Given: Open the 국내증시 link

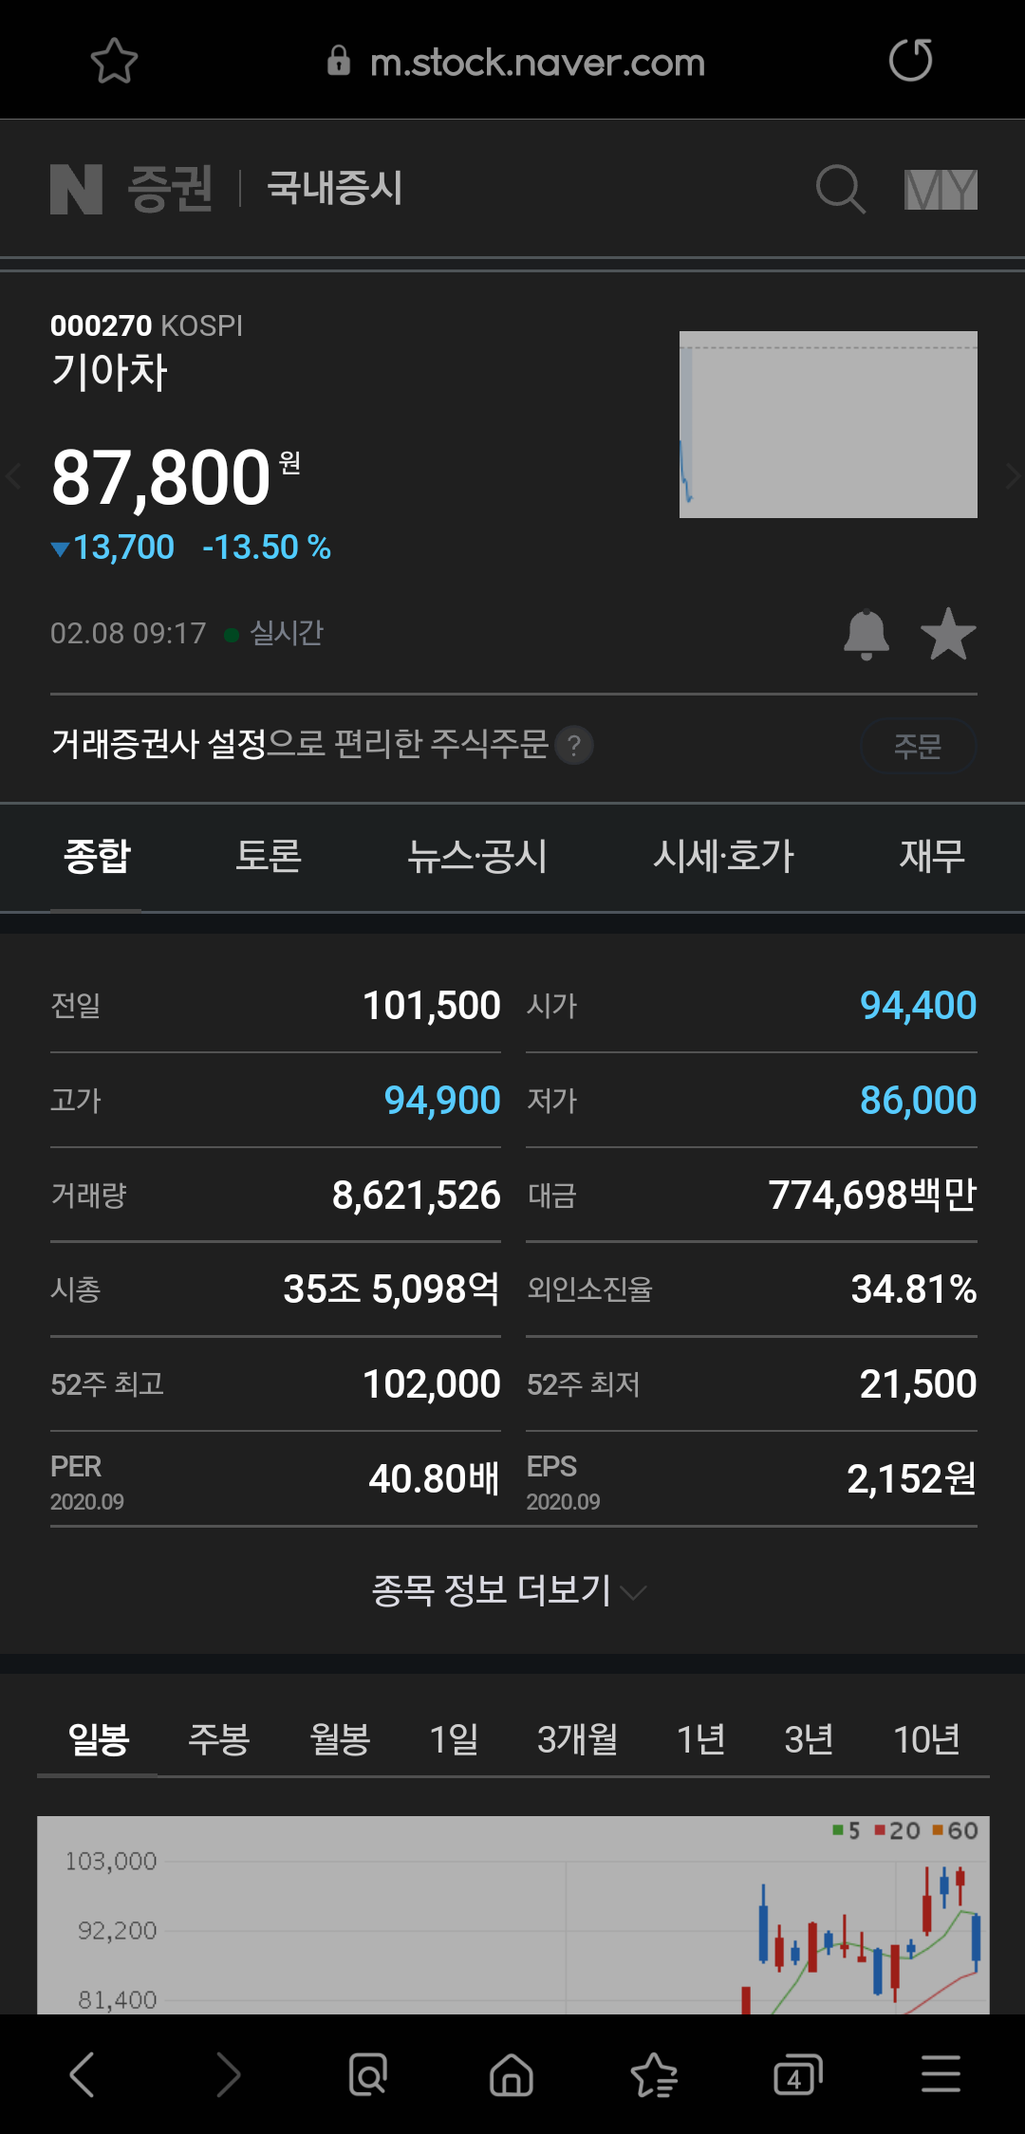Looking at the screenshot, I should [x=335, y=188].
